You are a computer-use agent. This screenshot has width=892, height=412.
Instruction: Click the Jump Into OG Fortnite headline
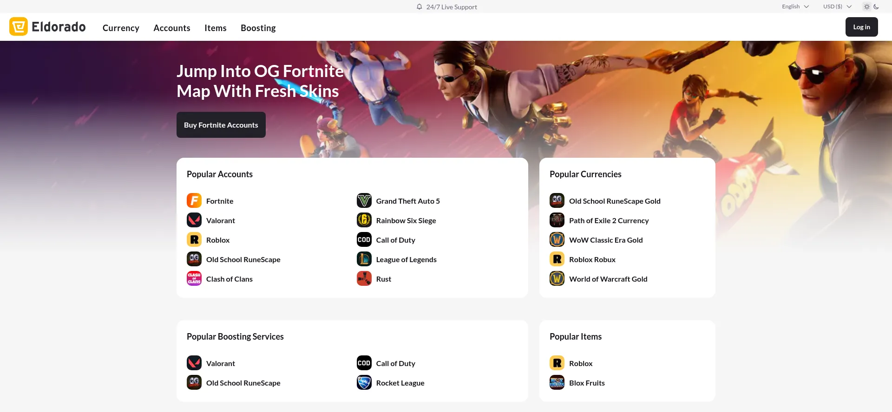[260, 81]
